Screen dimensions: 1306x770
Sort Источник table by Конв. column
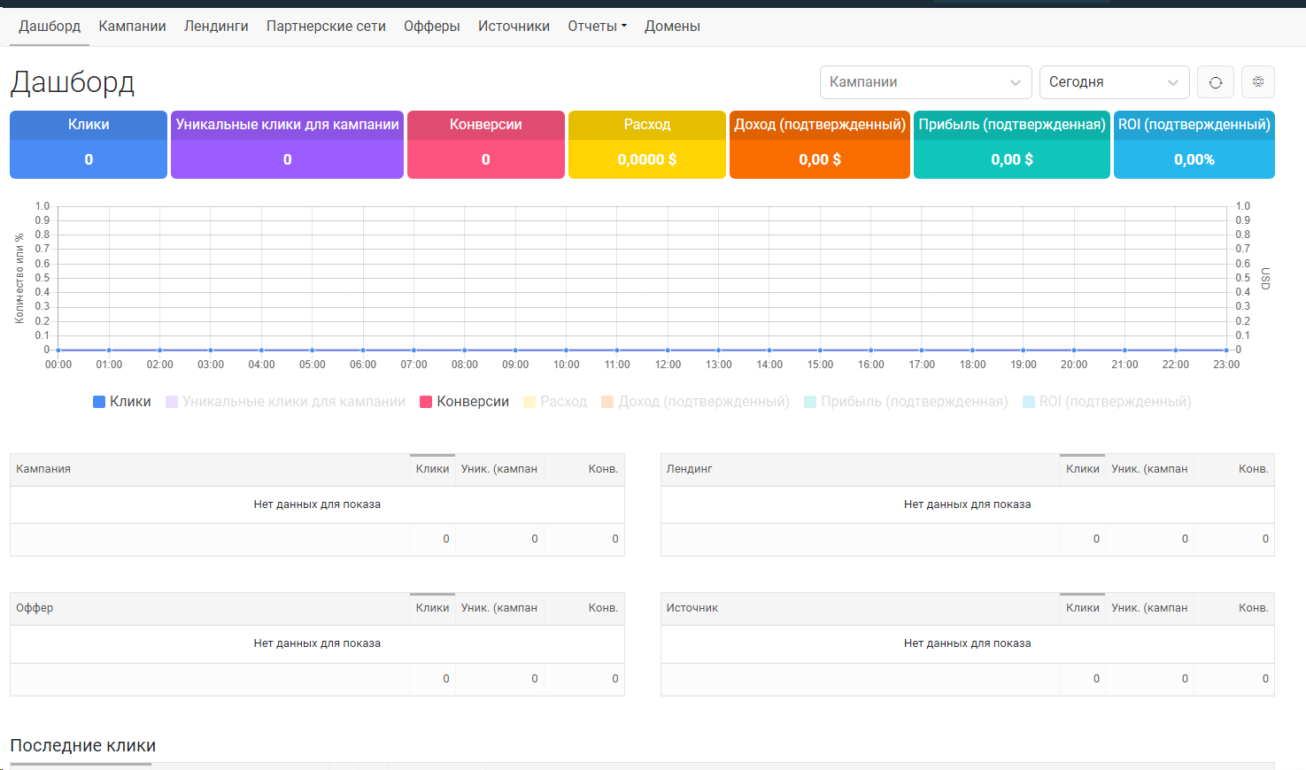point(1253,608)
